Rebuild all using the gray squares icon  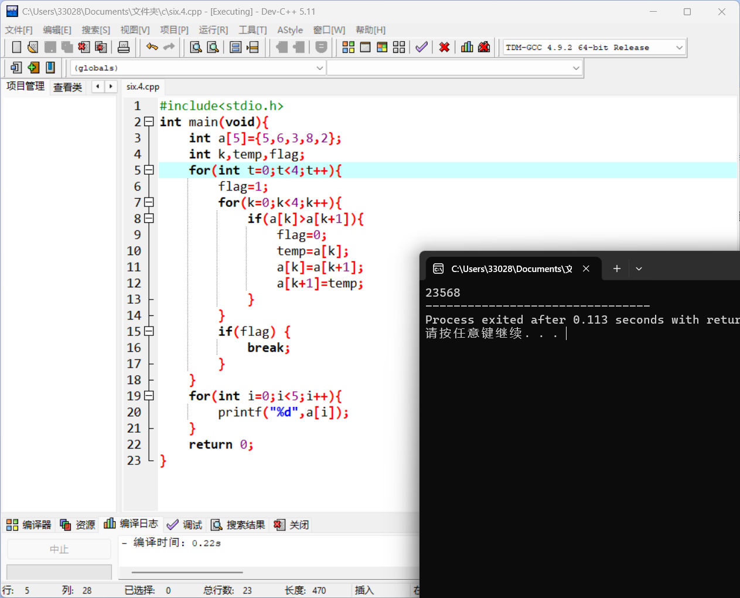click(x=399, y=47)
